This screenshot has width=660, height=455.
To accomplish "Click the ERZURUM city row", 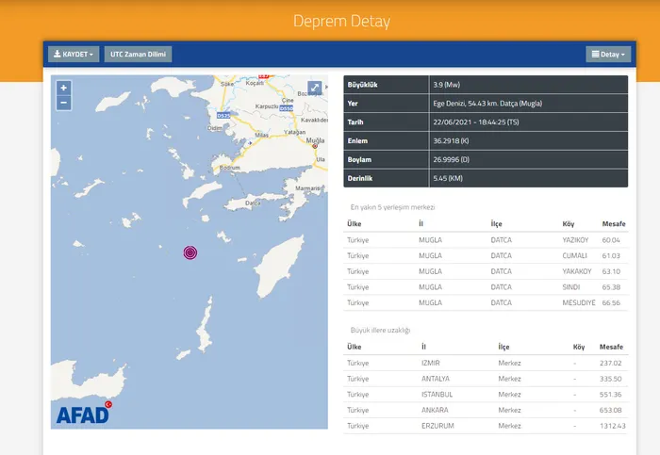I will (486, 426).
